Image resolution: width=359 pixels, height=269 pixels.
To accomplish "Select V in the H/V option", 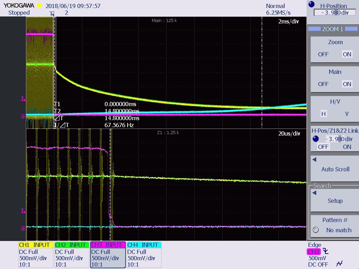I will point(347,114).
